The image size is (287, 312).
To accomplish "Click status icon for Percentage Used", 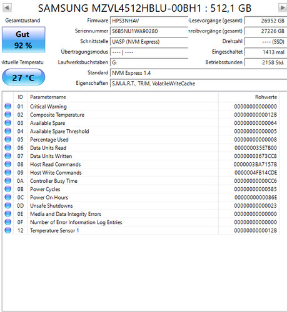I will [x=8, y=139].
